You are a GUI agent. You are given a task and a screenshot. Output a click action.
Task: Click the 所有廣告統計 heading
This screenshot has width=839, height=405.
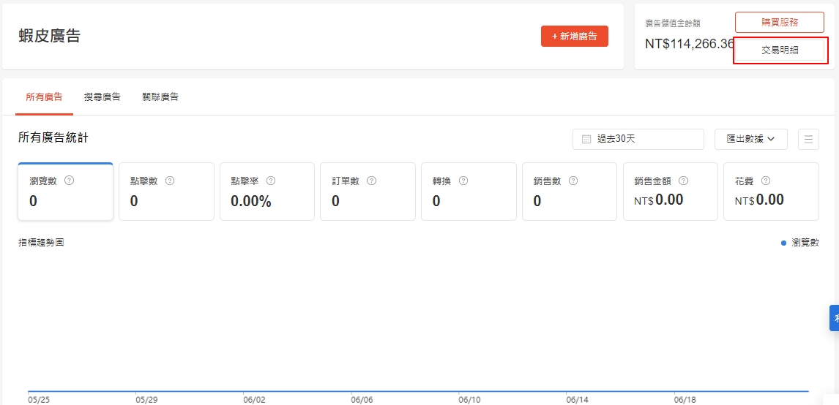(x=53, y=138)
